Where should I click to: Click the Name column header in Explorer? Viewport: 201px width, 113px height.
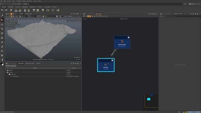click(x=35, y=68)
